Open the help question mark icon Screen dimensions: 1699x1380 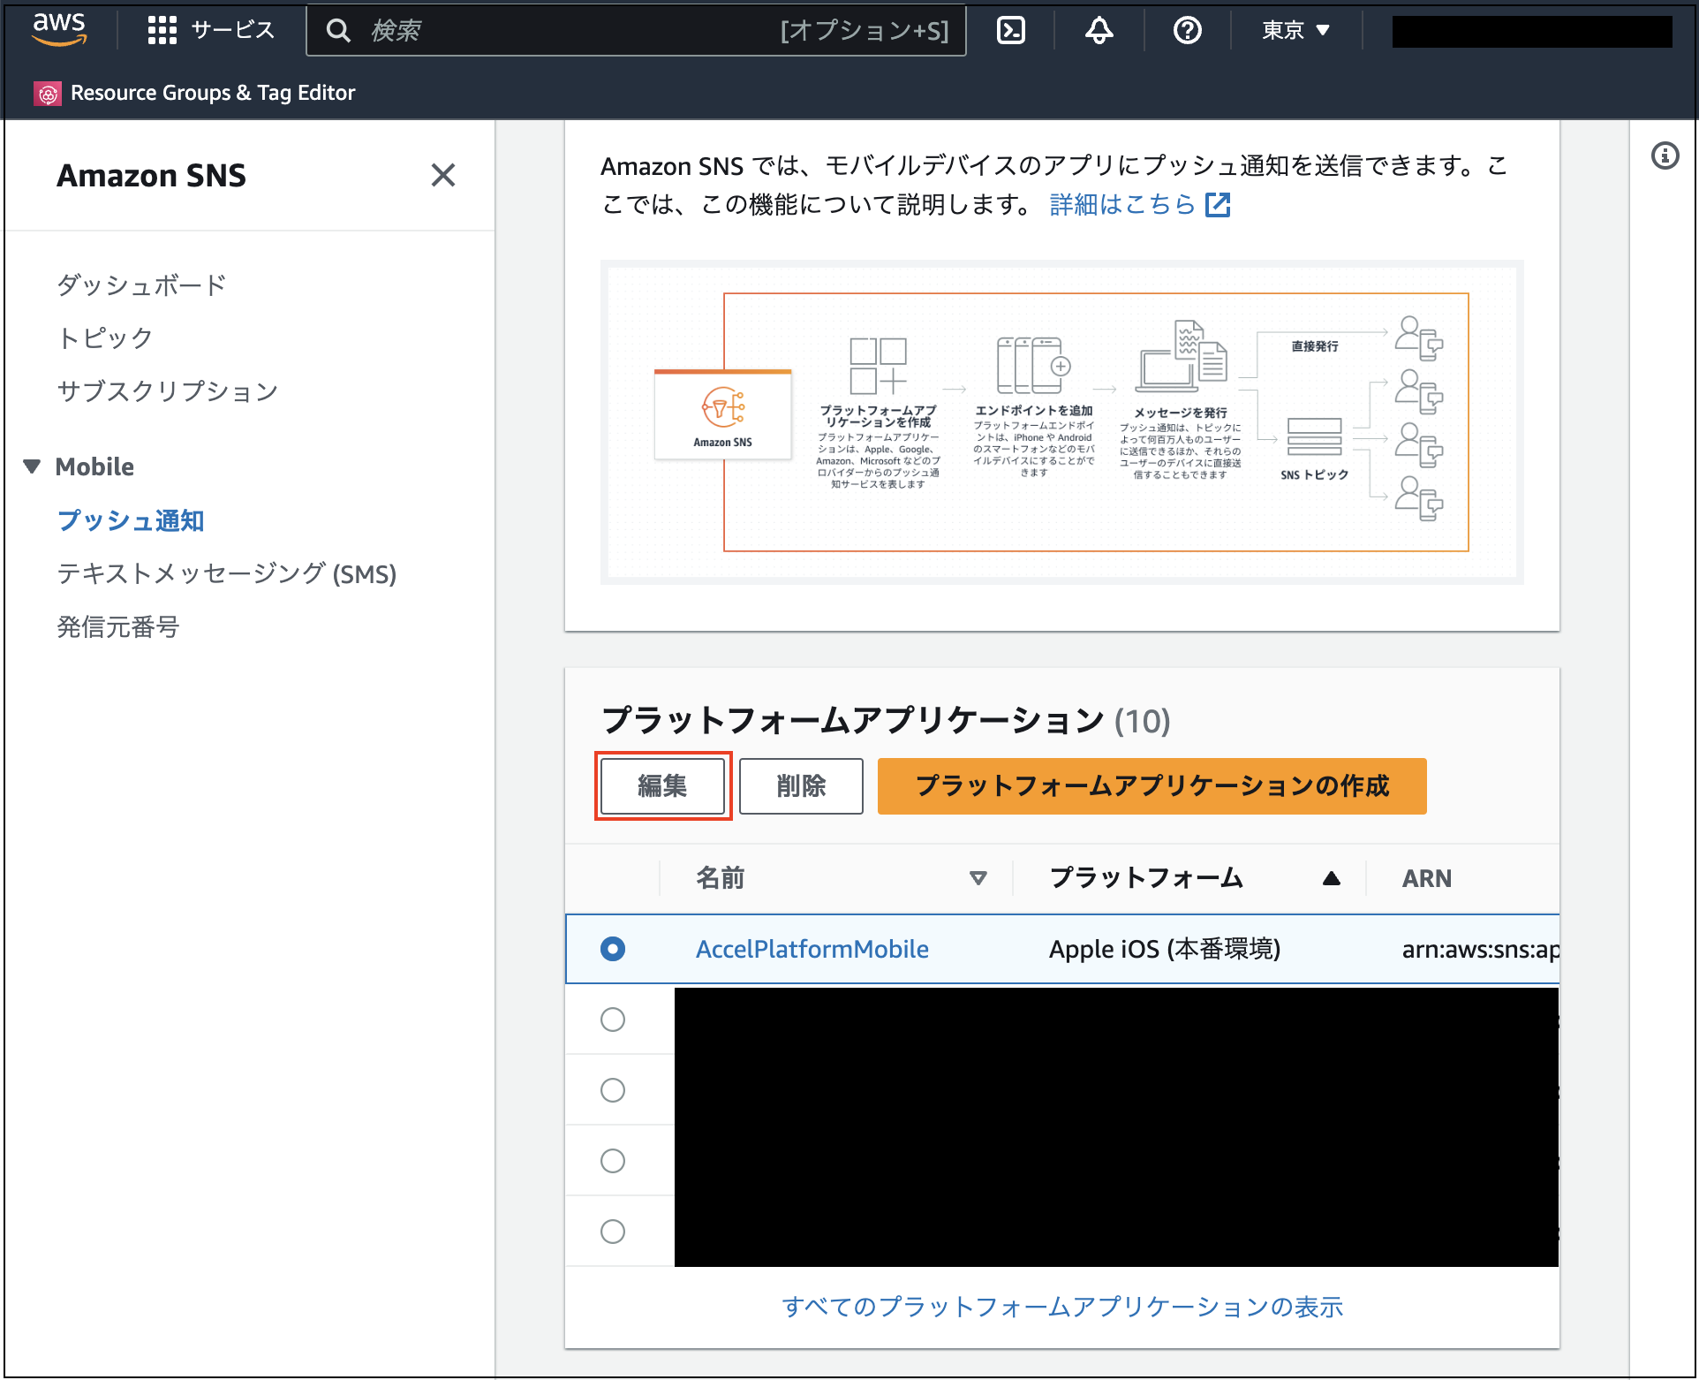point(1187,30)
